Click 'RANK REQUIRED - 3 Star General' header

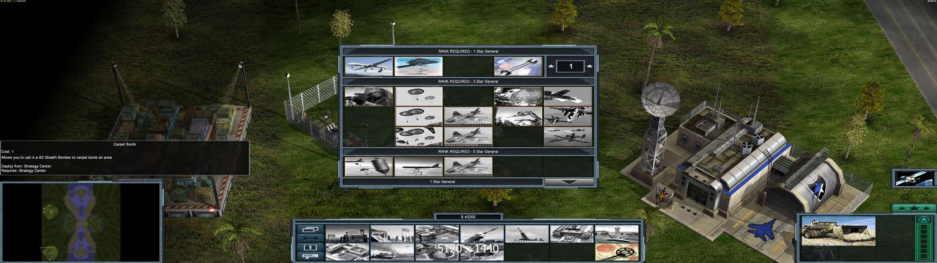(468, 82)
